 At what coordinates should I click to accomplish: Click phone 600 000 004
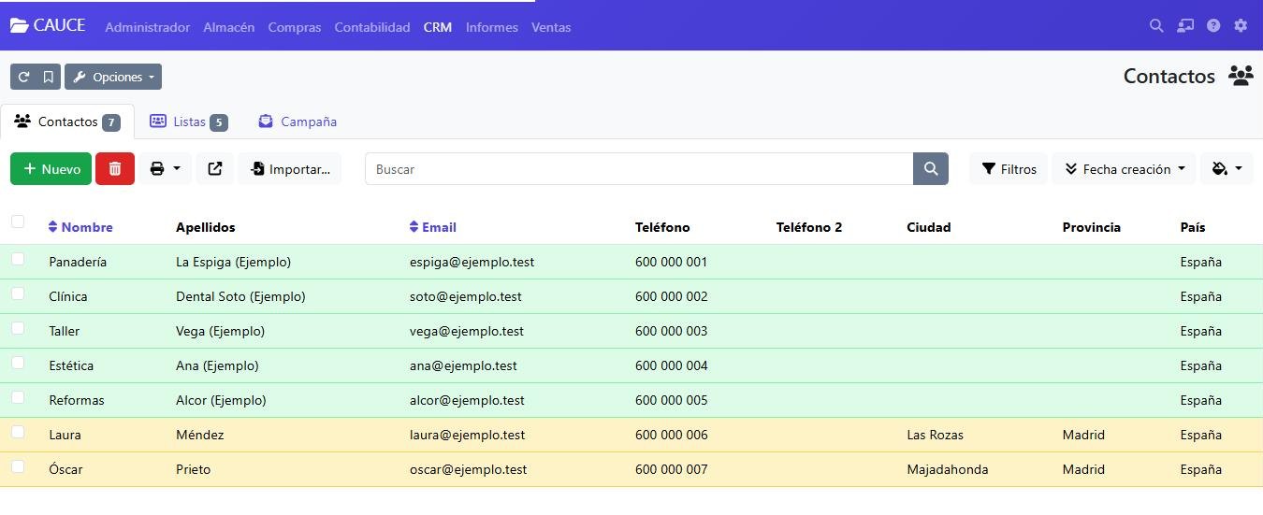coord(672,365)
